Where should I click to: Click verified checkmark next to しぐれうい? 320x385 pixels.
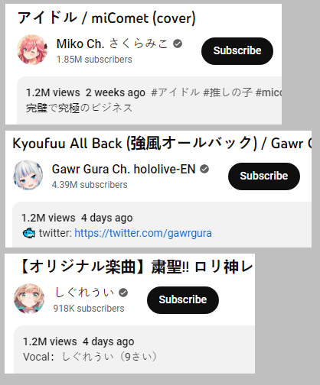123,293
